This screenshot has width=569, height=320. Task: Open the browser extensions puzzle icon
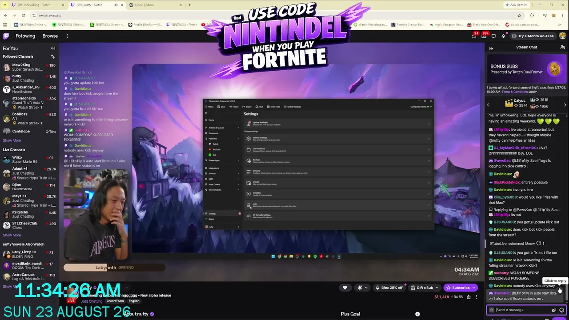(x=532, y=16)
